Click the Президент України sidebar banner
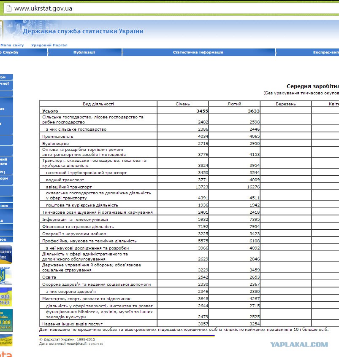Viewport: 339px width, 357px height. click(6, 254)
